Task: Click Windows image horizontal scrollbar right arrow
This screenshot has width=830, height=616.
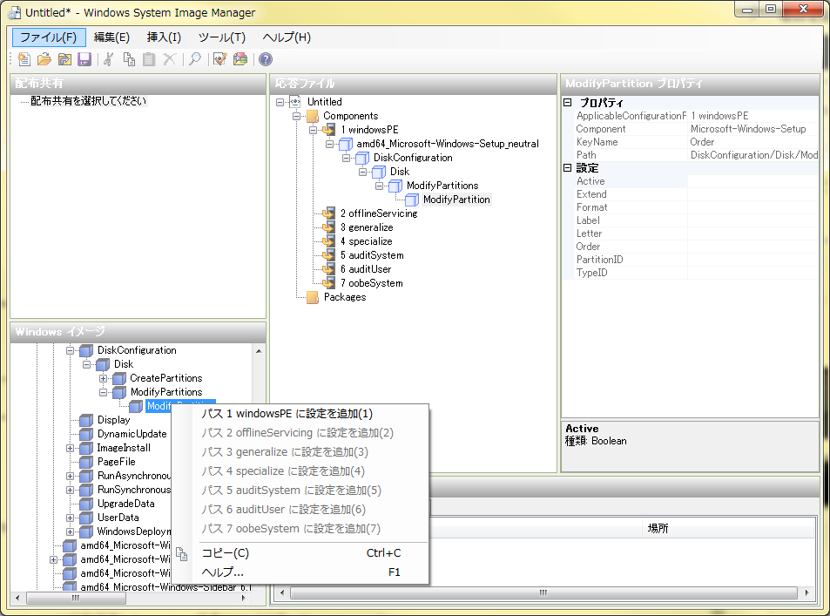Action: (244, 598)
